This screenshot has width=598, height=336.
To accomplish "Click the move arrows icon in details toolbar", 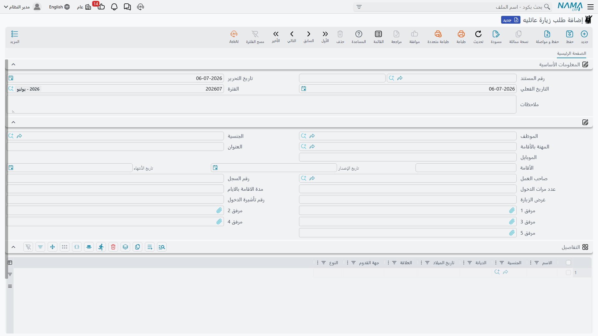I will pos(53,247).
